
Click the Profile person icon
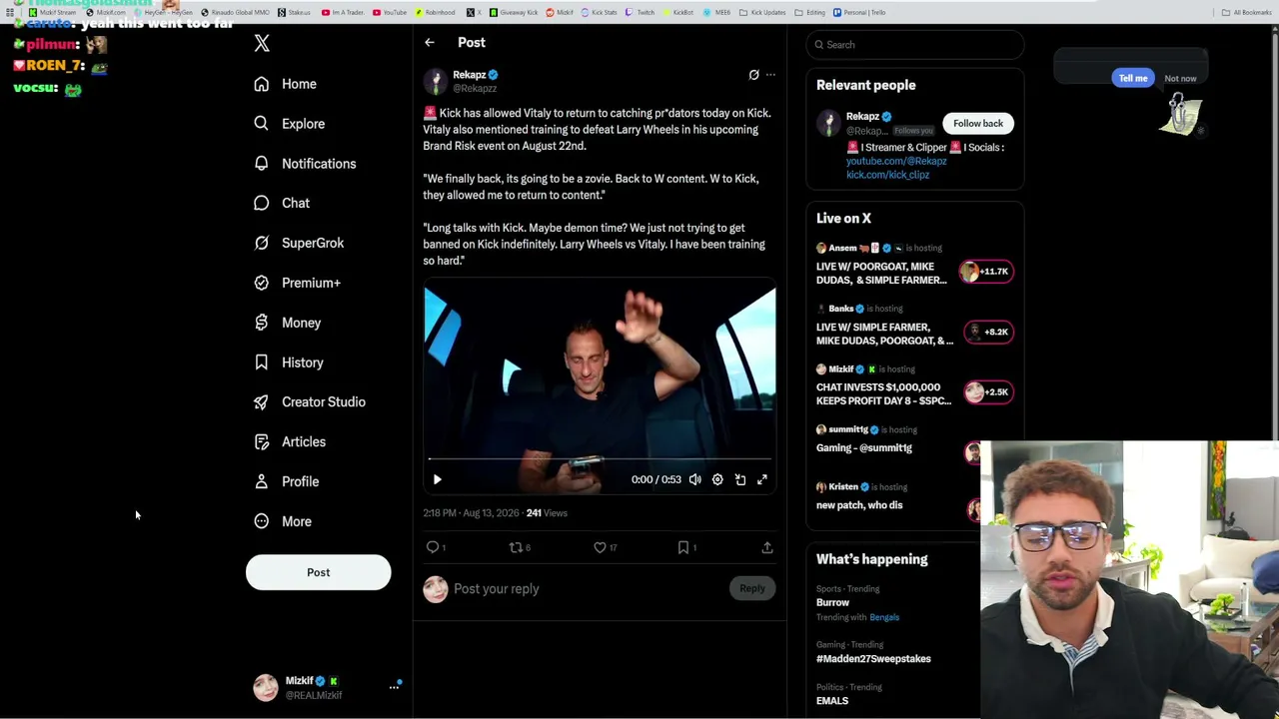point(262,481)
